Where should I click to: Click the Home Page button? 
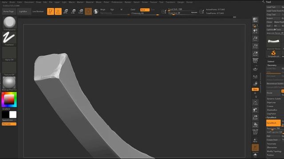[8, 11]
